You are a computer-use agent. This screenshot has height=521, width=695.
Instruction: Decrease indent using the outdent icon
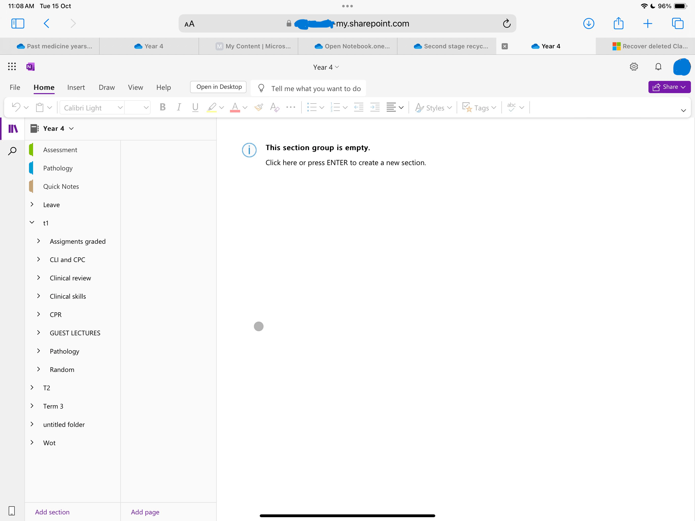coord(358,107)
